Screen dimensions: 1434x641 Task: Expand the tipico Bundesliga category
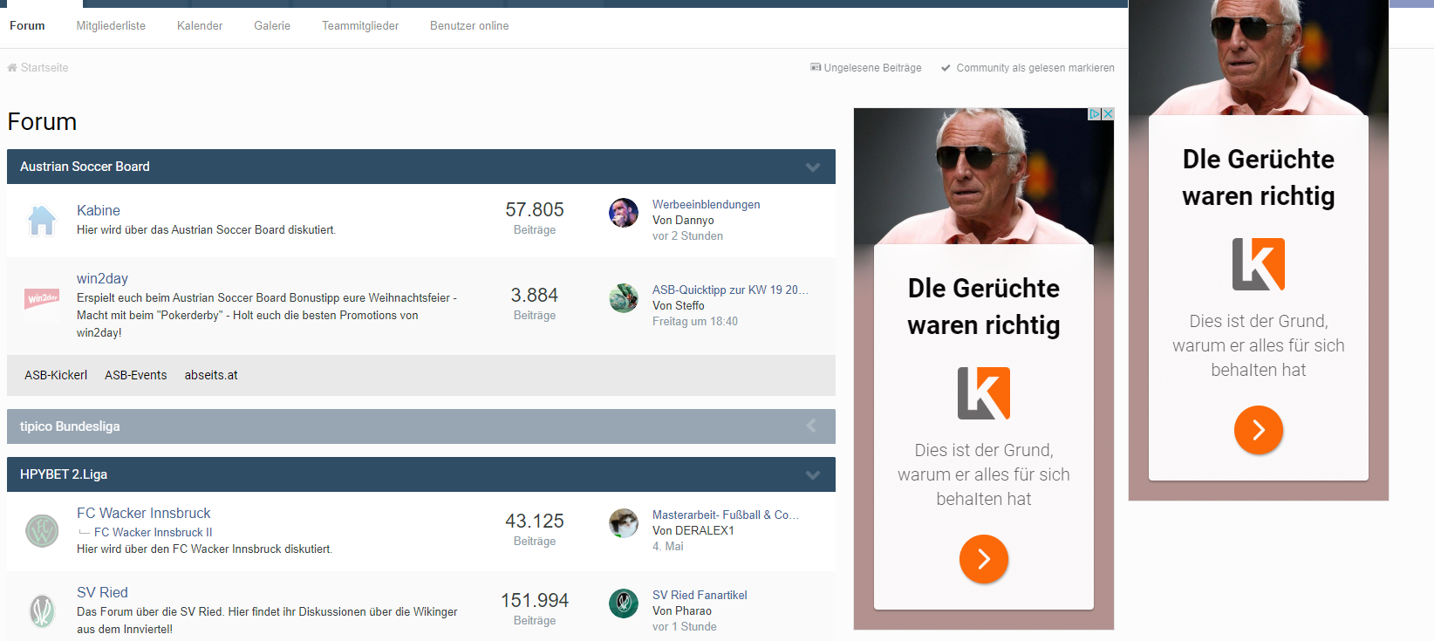point(811,426)
